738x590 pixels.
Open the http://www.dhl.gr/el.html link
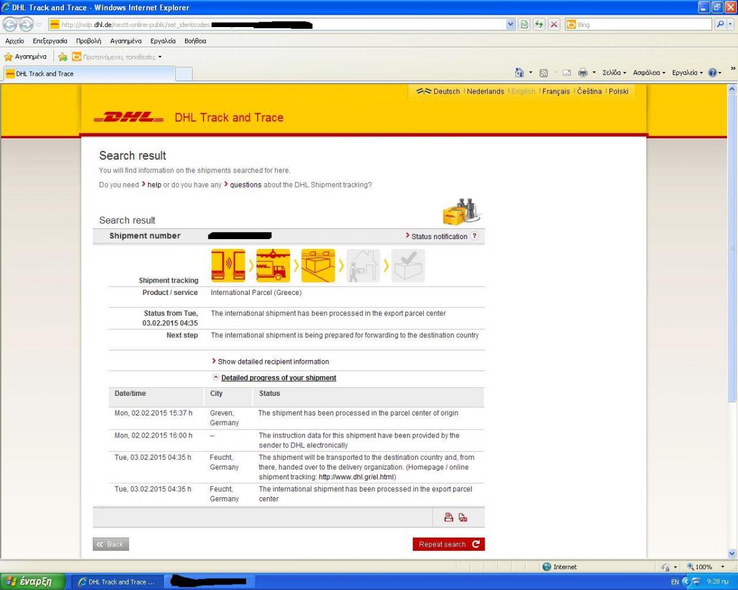coord(357,477)
